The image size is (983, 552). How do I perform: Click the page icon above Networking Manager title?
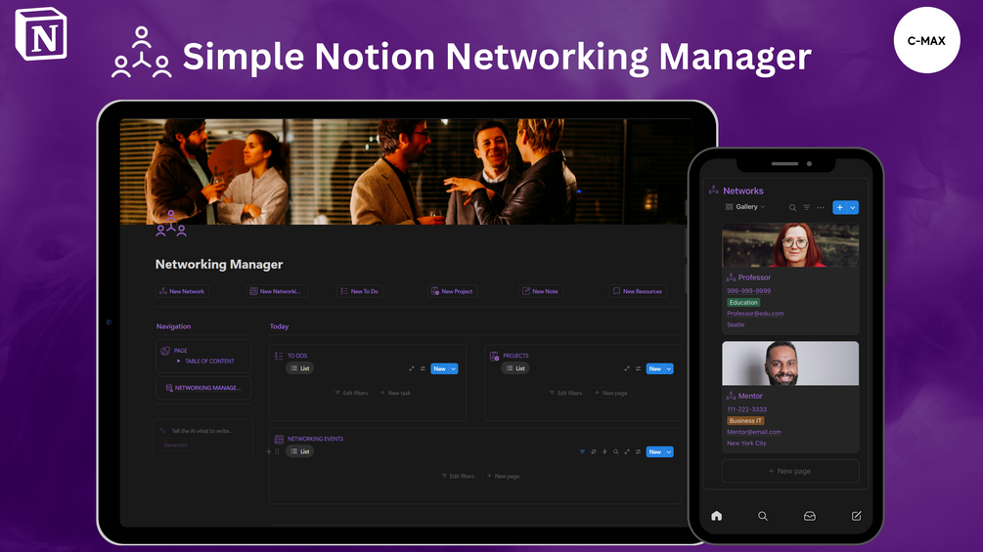pyautogui.click(x=171, y=224)
